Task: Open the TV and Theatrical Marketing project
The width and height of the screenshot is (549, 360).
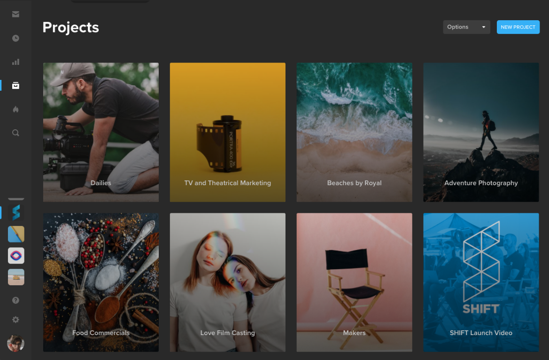Action: [x=228, y=132]
